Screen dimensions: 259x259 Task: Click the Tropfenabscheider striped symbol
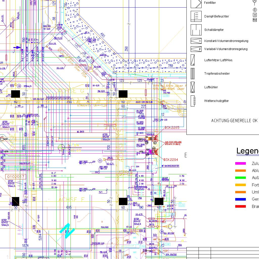click(x=193, y=74)
